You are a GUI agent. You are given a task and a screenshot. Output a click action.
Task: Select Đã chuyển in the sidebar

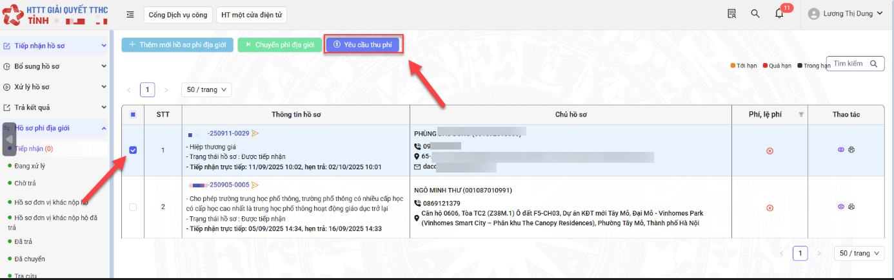tap(30, 259)
